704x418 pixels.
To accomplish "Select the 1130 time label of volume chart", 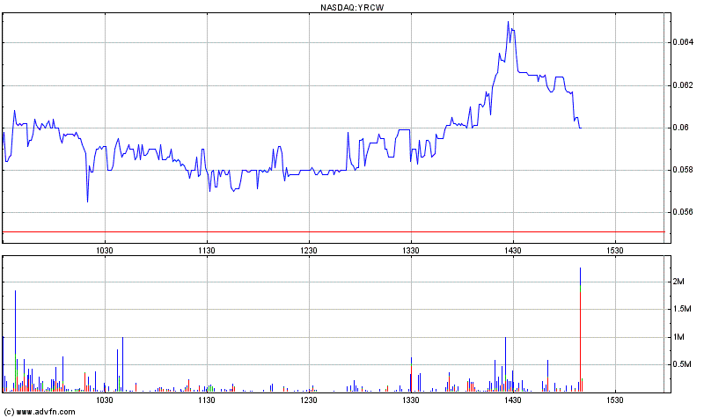I will pos(207,400).
